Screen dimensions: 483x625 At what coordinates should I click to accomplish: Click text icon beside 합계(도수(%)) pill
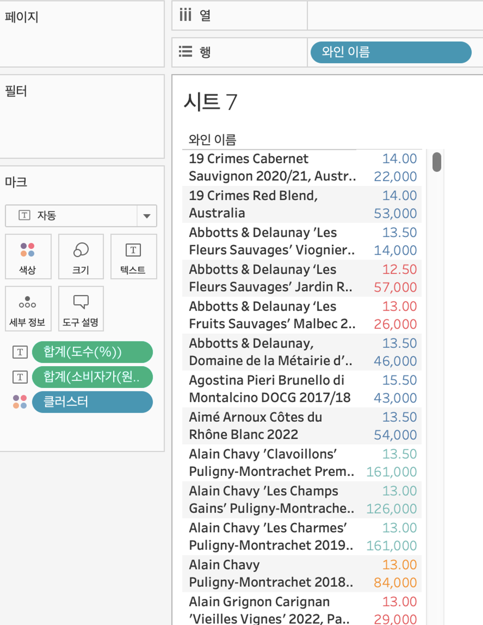[x=20, y=352]
